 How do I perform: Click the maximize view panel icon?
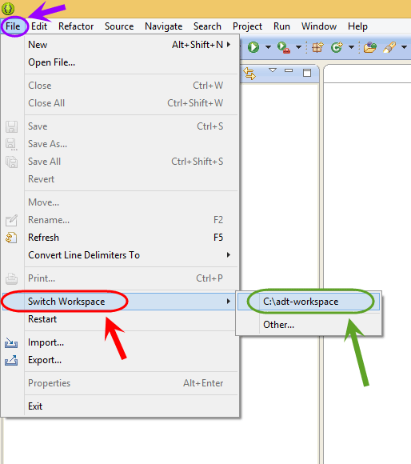[307, 73]
